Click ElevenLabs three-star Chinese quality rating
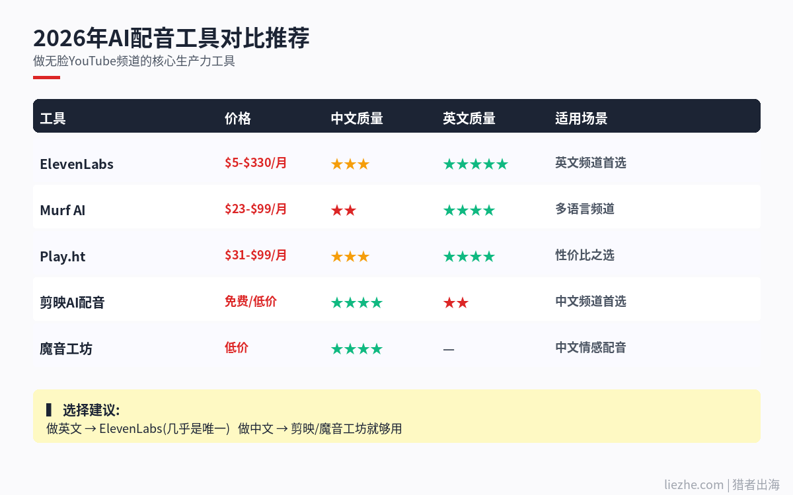The image size is (793, 495). click(x=350, y=164)
